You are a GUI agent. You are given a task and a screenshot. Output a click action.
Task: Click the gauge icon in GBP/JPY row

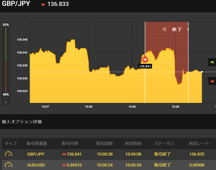[9, 154]
